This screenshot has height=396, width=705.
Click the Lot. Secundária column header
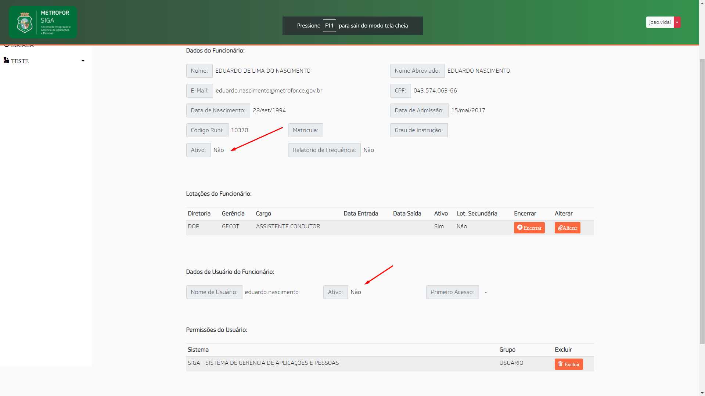click(x=477, y=214)
